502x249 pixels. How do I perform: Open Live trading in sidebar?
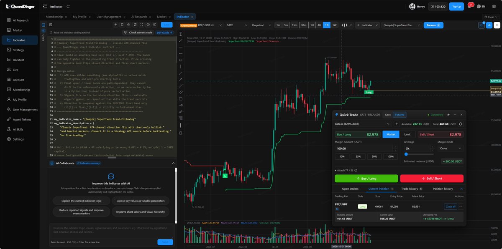click(20, 70)
